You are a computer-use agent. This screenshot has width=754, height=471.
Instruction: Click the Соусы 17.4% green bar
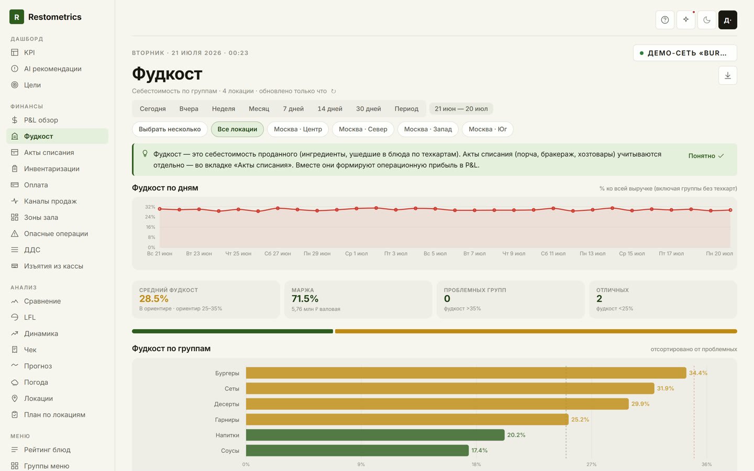pyautogui.click(x=357, y=450)
